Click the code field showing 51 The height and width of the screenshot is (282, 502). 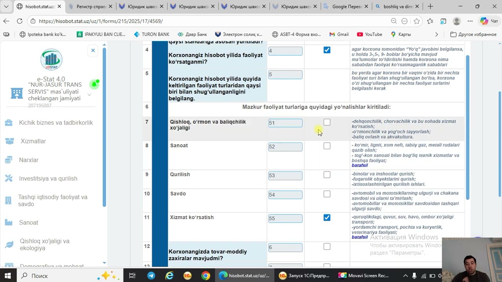285,123
